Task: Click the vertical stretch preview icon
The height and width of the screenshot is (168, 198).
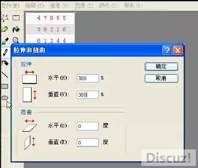Action: (x=30, y=95)
